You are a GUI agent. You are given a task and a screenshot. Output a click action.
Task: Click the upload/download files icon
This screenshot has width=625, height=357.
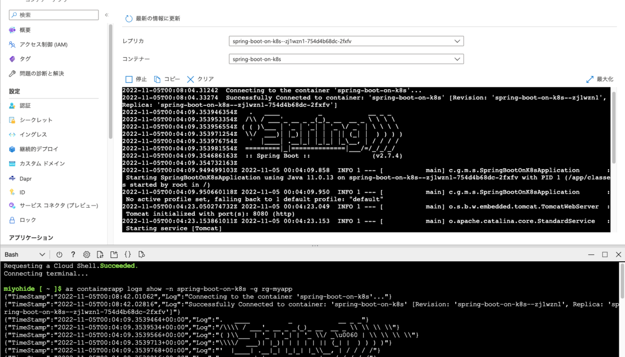pos(100,254)
